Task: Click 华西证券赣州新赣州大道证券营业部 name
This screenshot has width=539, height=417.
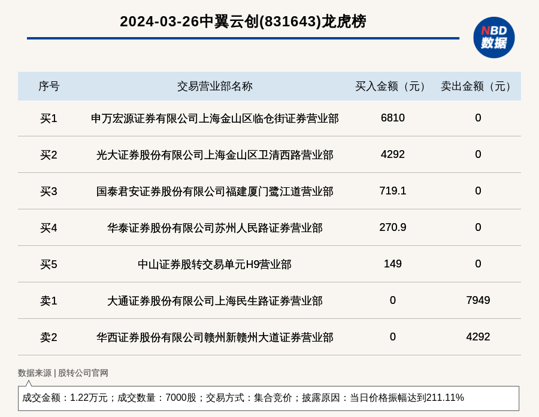Action: click(x=215, y=337)
